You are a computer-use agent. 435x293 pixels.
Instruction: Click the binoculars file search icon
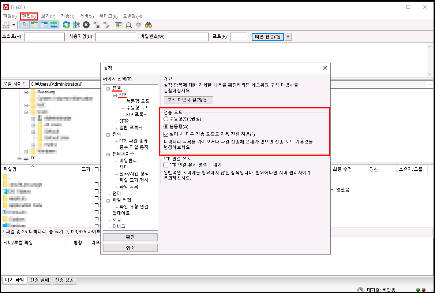[149, 25]
